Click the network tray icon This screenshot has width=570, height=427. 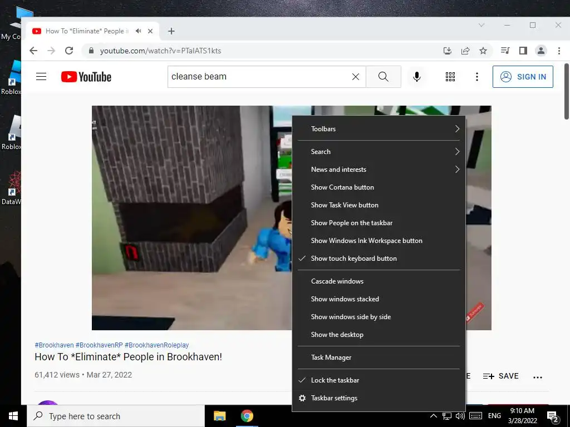(x=447, y=416)
